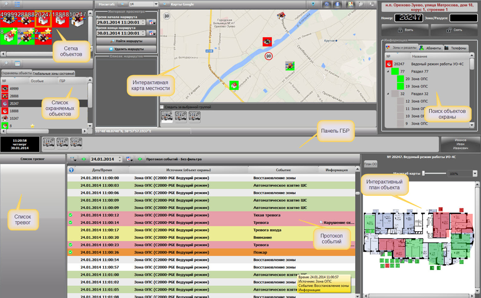Click the calendar icon beside route start time

pos(152,22)
